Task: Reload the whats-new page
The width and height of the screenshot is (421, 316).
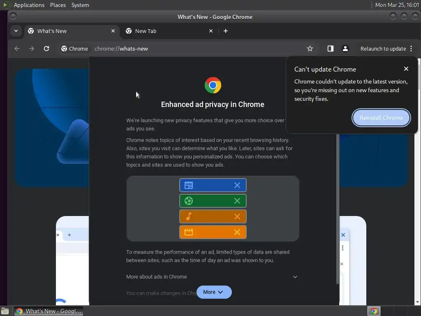Action: click(46, 49)
